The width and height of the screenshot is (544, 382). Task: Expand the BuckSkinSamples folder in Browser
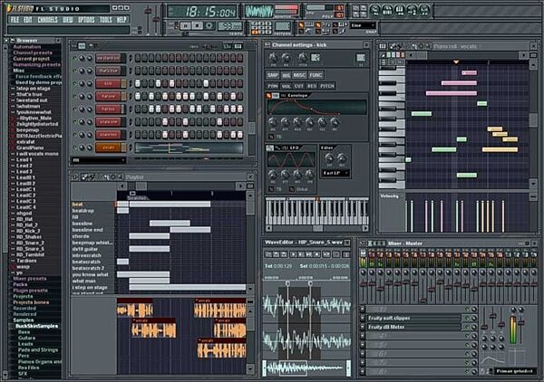click(37, 326)
